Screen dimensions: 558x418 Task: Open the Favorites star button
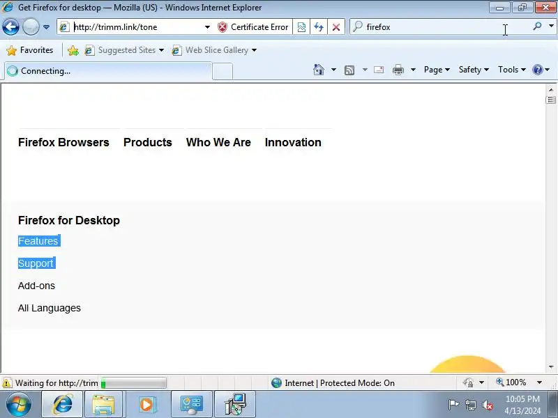[30, 50]
